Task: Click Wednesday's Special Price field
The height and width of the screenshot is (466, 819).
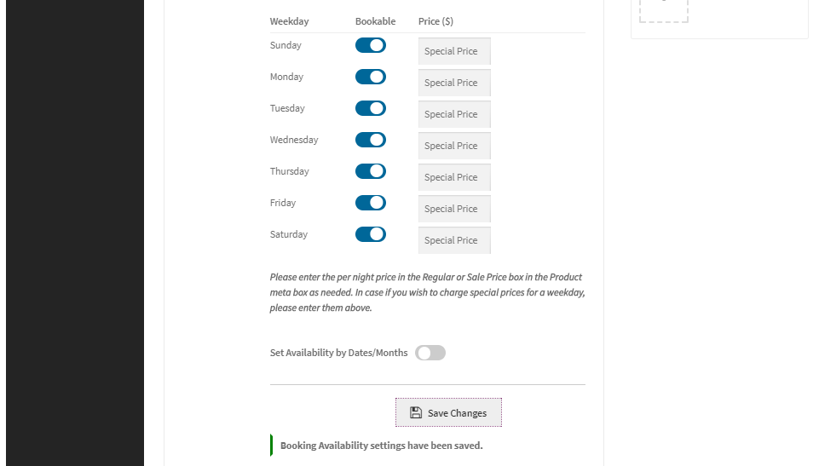Action: click(454, 146)
